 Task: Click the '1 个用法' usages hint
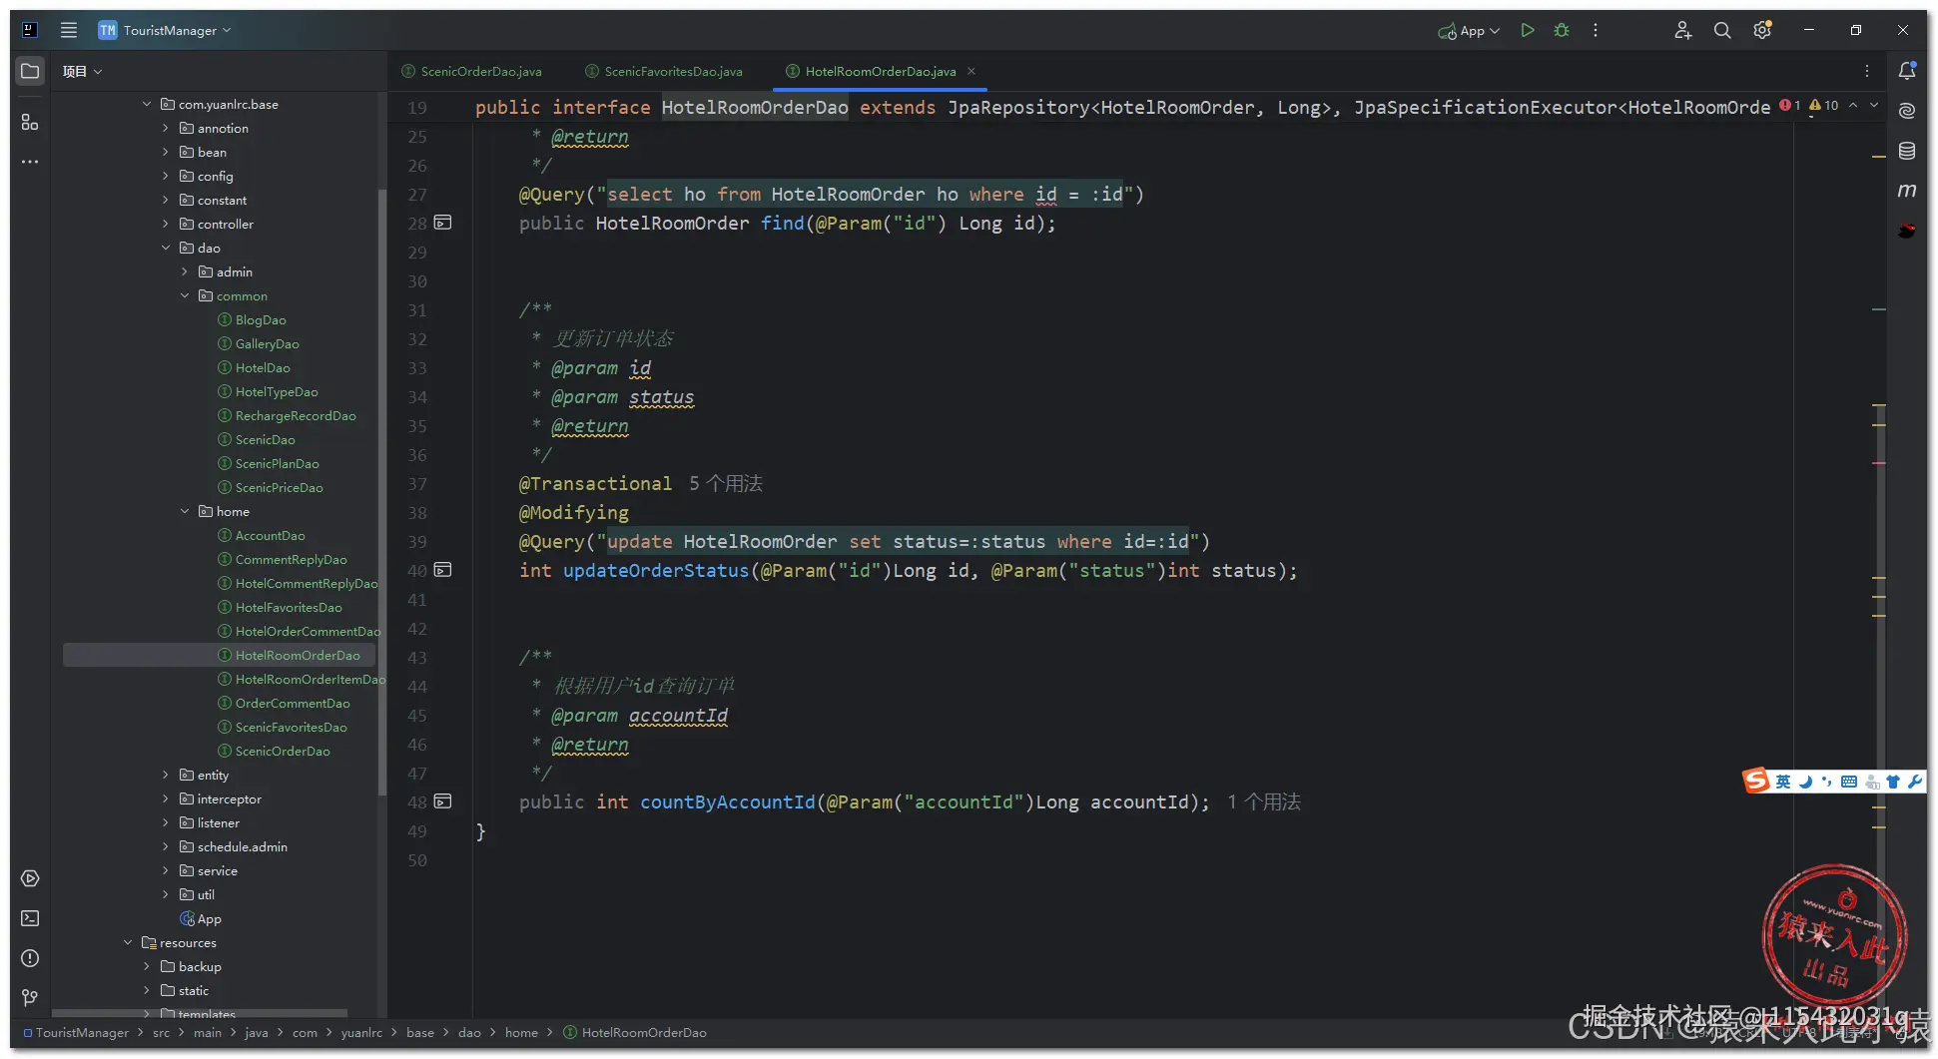1264,801
